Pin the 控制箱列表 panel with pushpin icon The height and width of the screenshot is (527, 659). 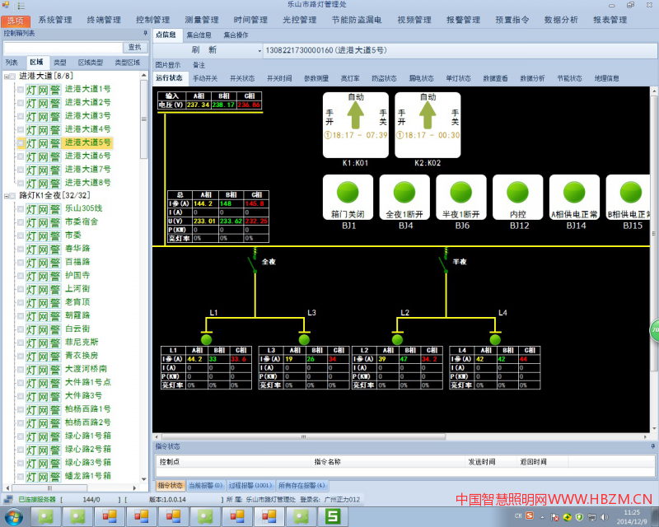point(143,34)
